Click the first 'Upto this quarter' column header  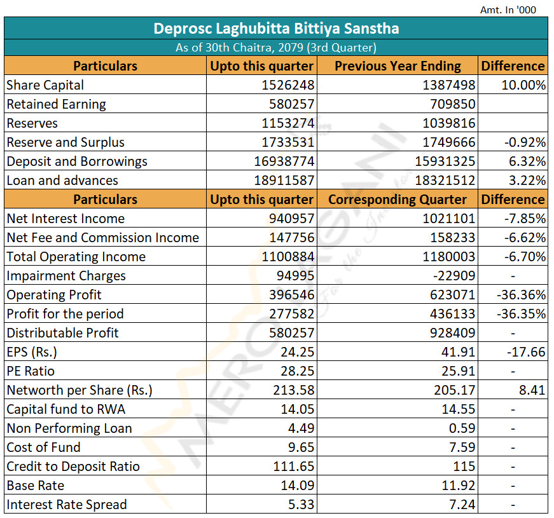261,66
